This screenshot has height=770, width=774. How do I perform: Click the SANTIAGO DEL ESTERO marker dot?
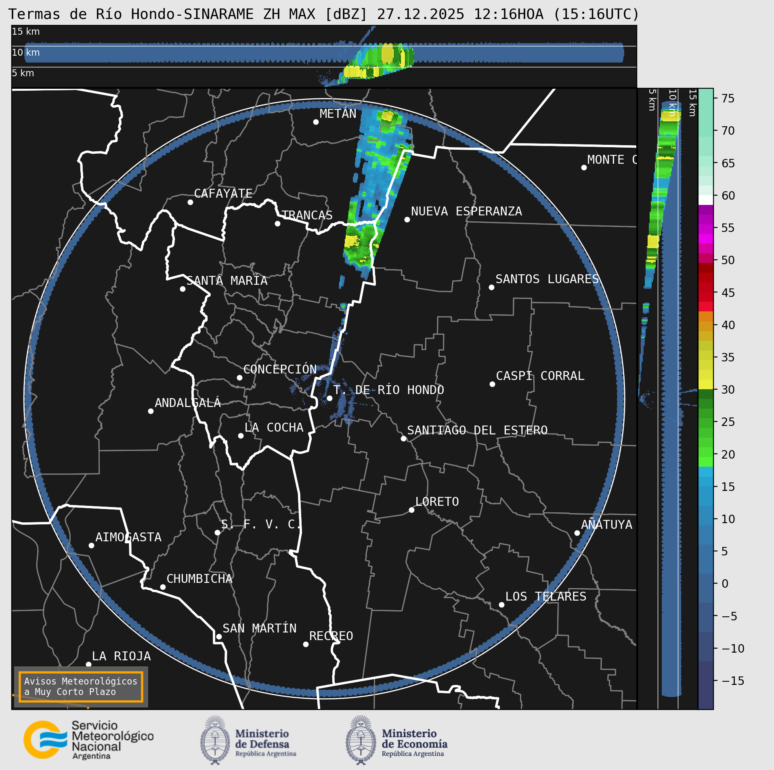(403, 438)
